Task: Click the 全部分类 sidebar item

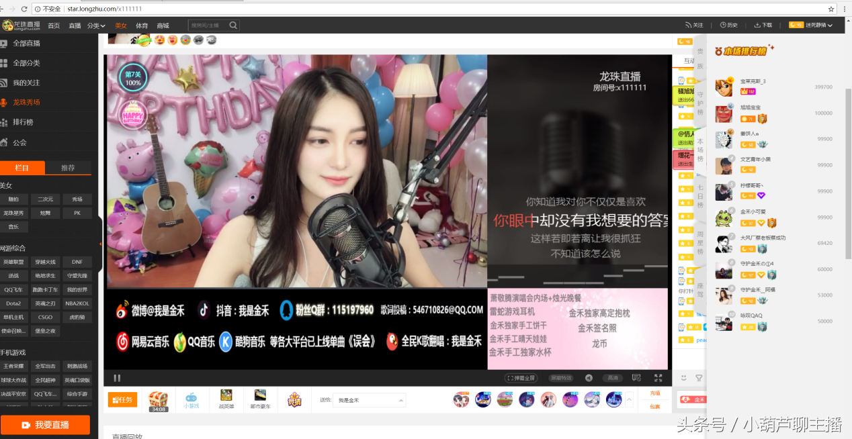Action: tap(27, 63)
